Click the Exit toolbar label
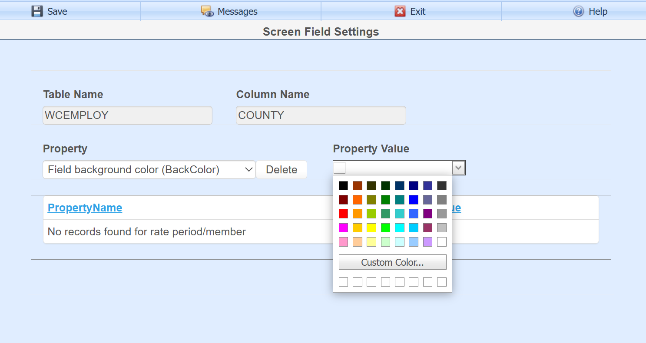 pyautogui.click(x=417, y=11)
